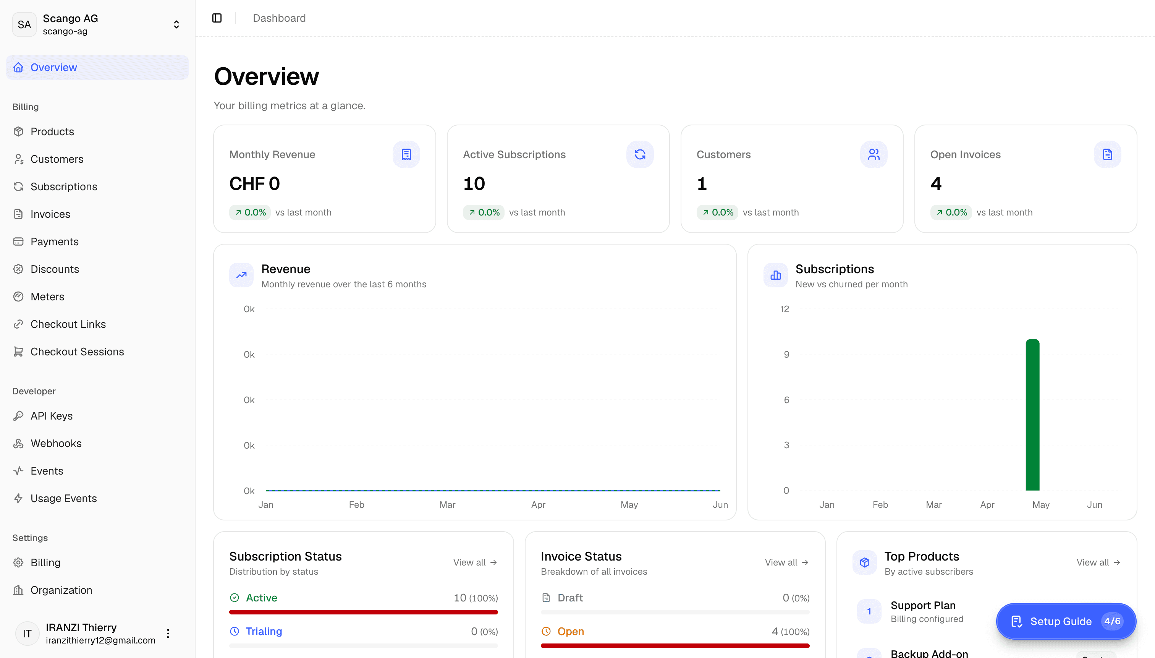Click the Dashboard breadcrumb
Screen dimensions: 1155x658
click(279, 18)
